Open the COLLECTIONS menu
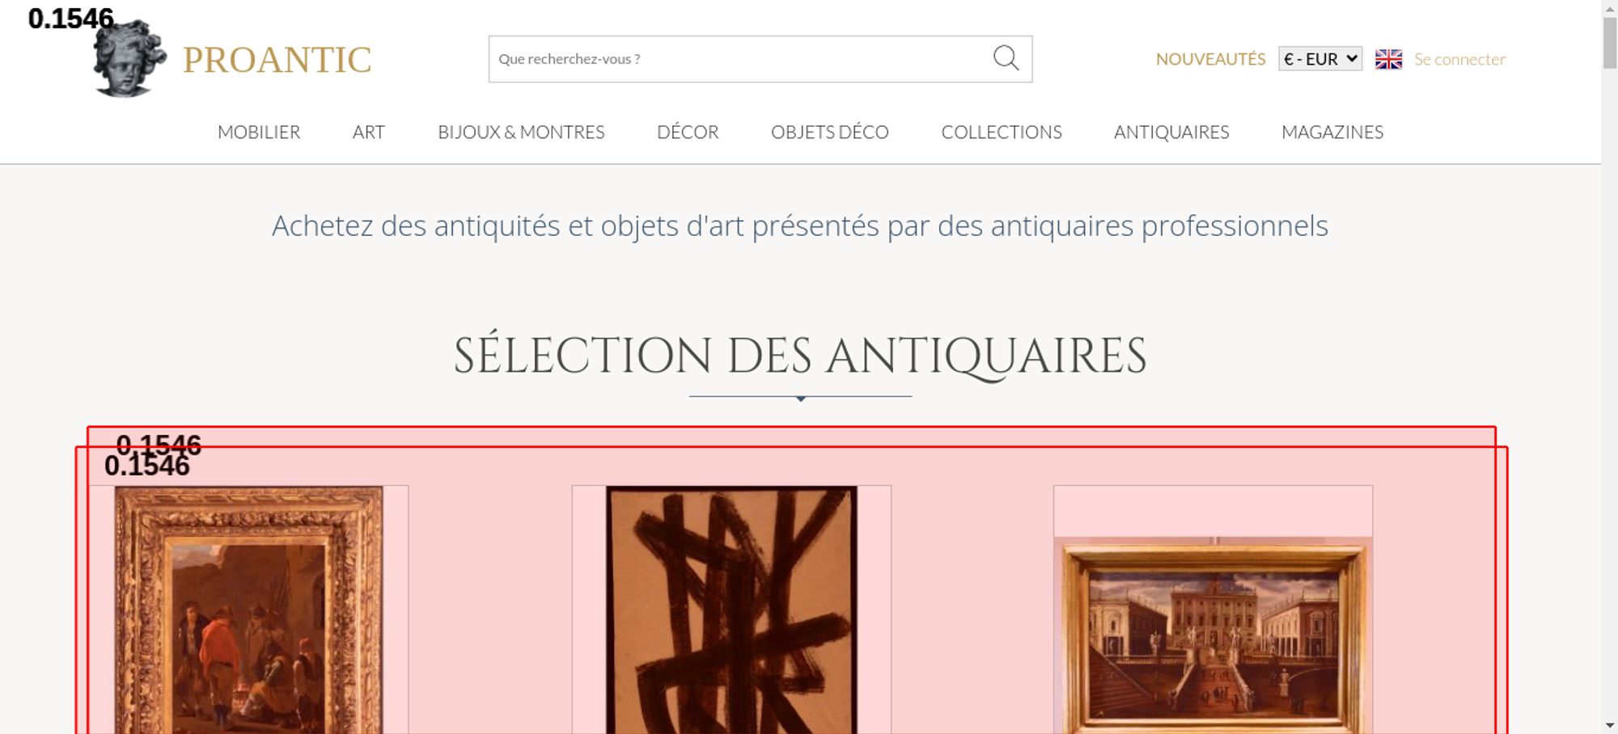Image resolution: width=1618 pixels, height=734 pixels. click(1002, 132)
